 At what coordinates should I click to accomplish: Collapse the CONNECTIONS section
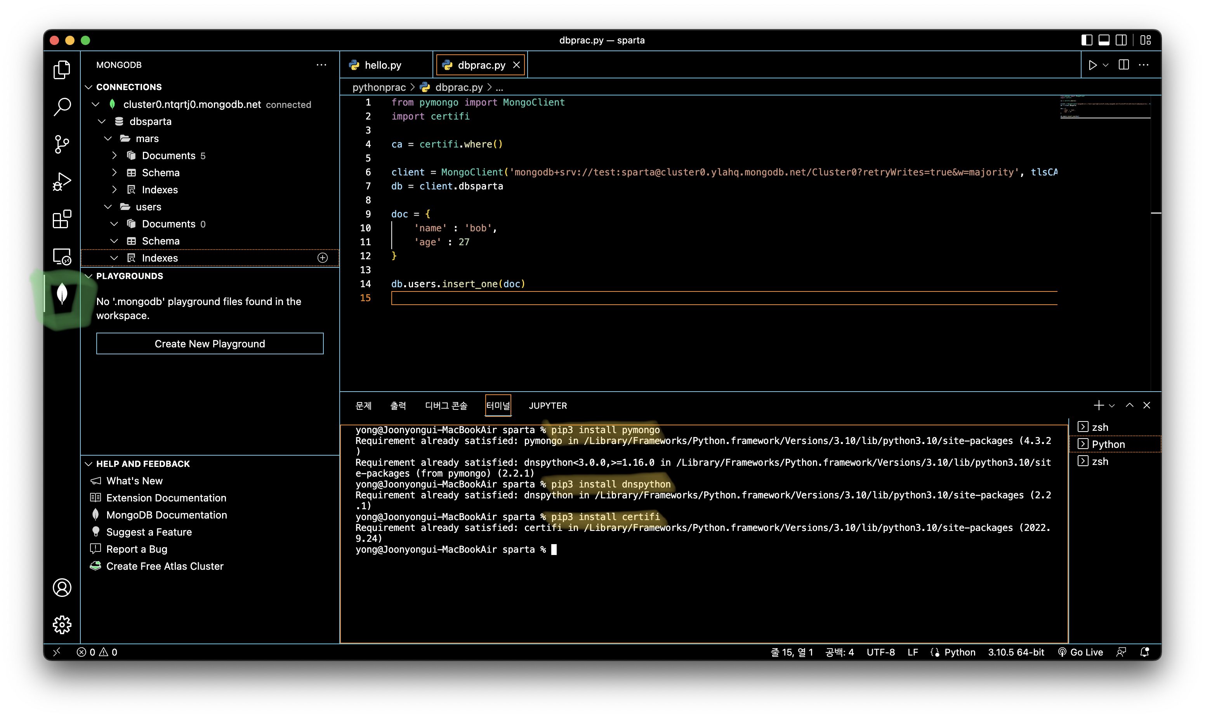(89, 87)
